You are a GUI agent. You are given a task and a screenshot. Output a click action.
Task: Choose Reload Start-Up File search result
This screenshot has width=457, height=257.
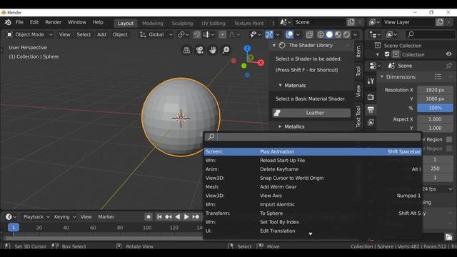tap(313, 160)
